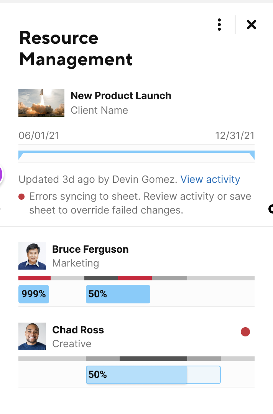The image size is (273, 414).
Task: Click the Chad Ross name label
Action: (78, 330)
